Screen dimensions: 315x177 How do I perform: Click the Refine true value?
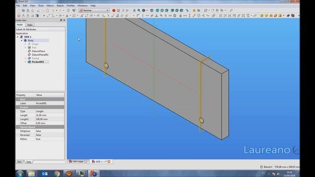50,139
